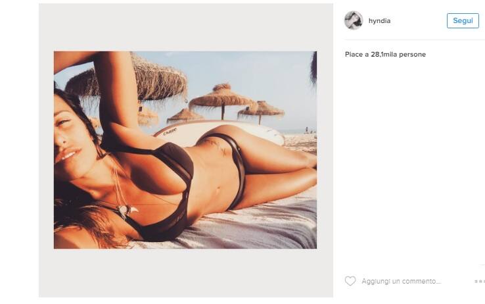Image resolution: width=485 pixels, height=304 pixels.
Task: Click the Segui follow button
Action: point(463,21)
